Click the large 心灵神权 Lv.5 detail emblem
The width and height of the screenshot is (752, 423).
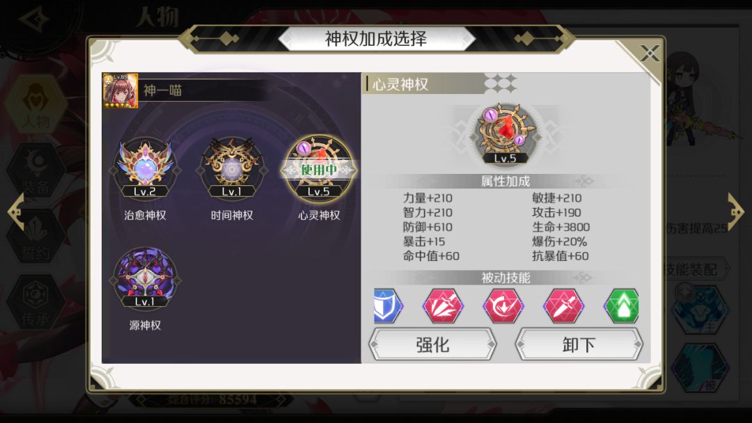coord(505,134)
